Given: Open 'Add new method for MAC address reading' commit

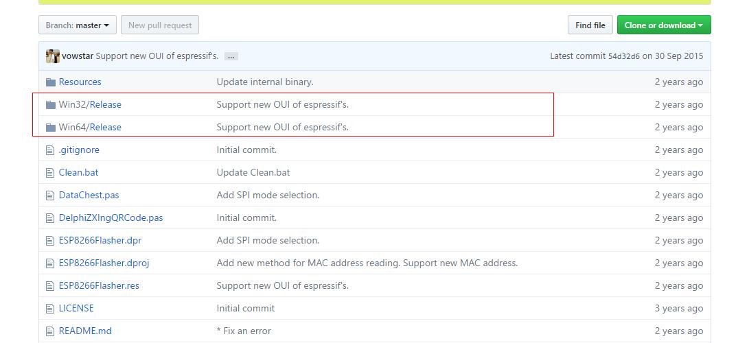Looking at the screenshot, I should point(367,263).
